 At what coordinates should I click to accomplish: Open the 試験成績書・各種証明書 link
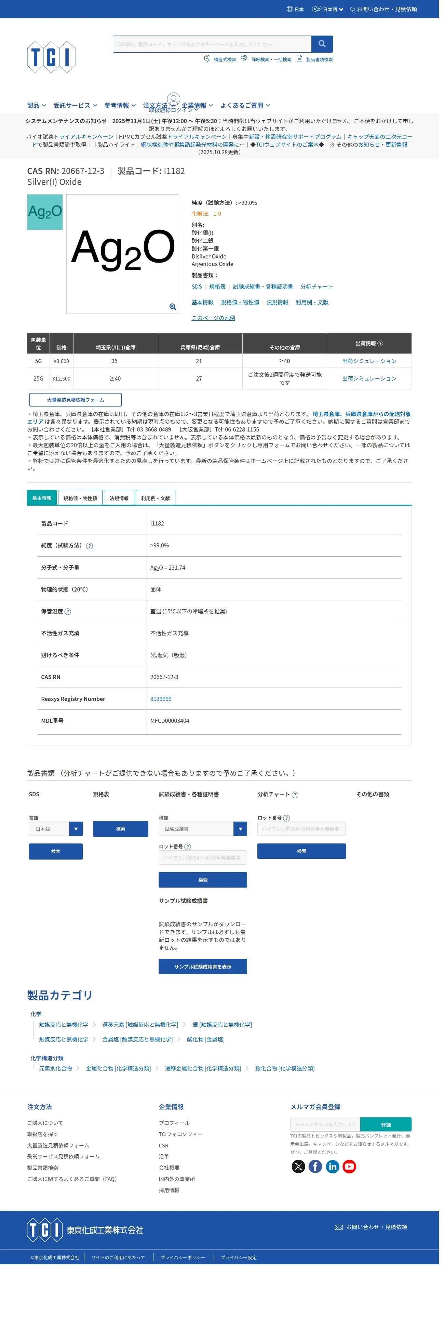click(263, 287)
